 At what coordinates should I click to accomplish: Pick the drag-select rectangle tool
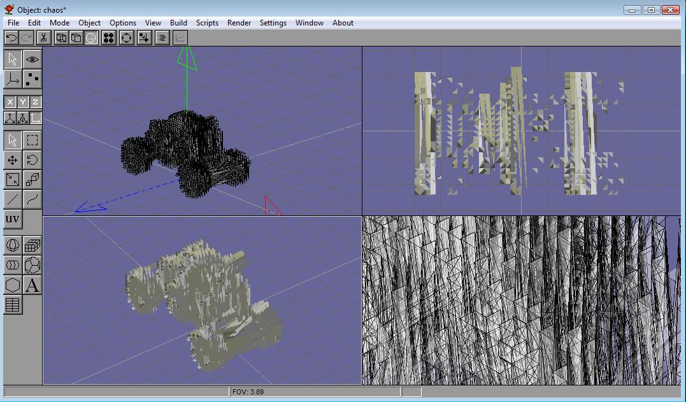tap(32, 140)
